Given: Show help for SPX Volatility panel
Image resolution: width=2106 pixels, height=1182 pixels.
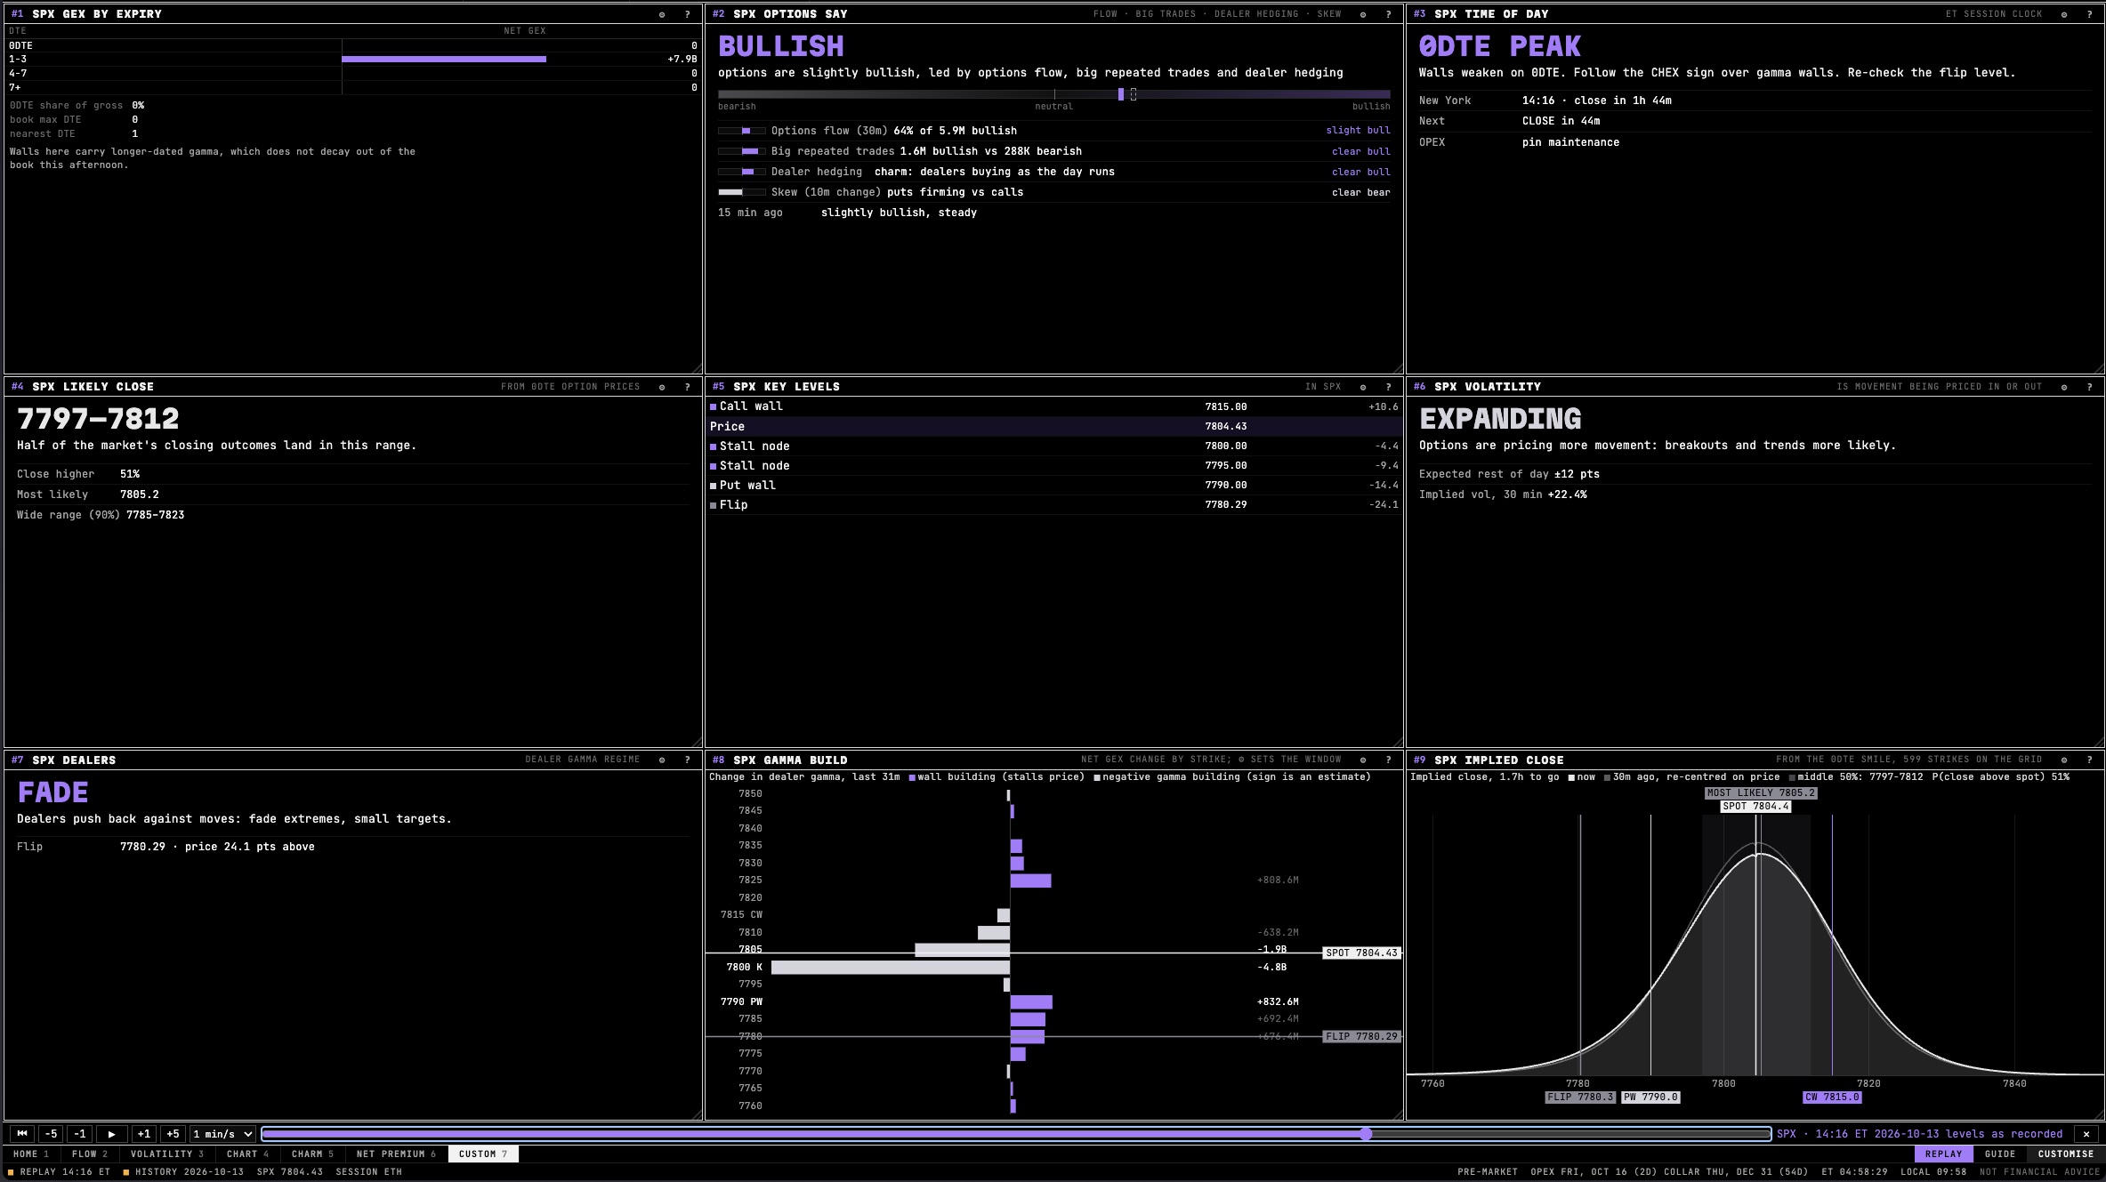Looking at the screenshot, I should (x=2089, y=387).
